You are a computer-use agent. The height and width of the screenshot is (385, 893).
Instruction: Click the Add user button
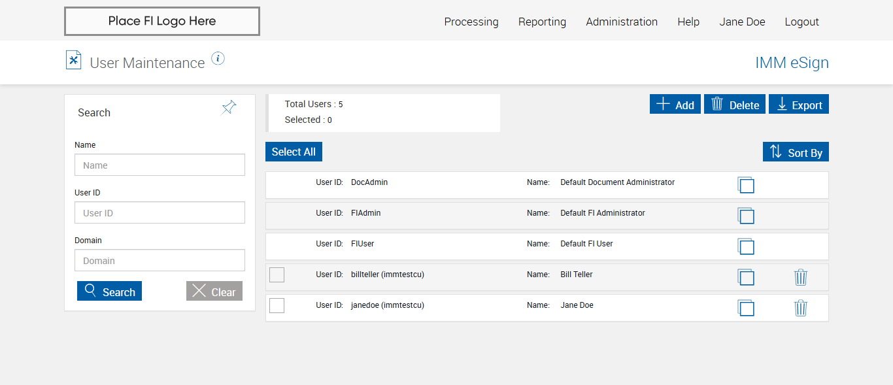[x=675, y=105]
